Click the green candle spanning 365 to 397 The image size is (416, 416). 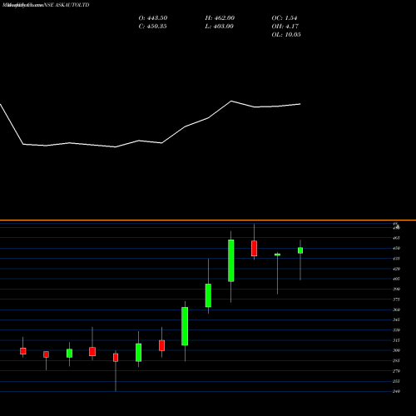[208, 295]
